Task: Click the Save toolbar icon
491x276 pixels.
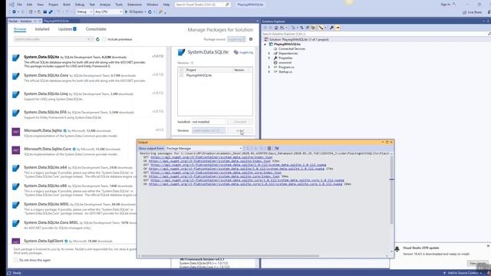Action: click(x=44, y=12)
